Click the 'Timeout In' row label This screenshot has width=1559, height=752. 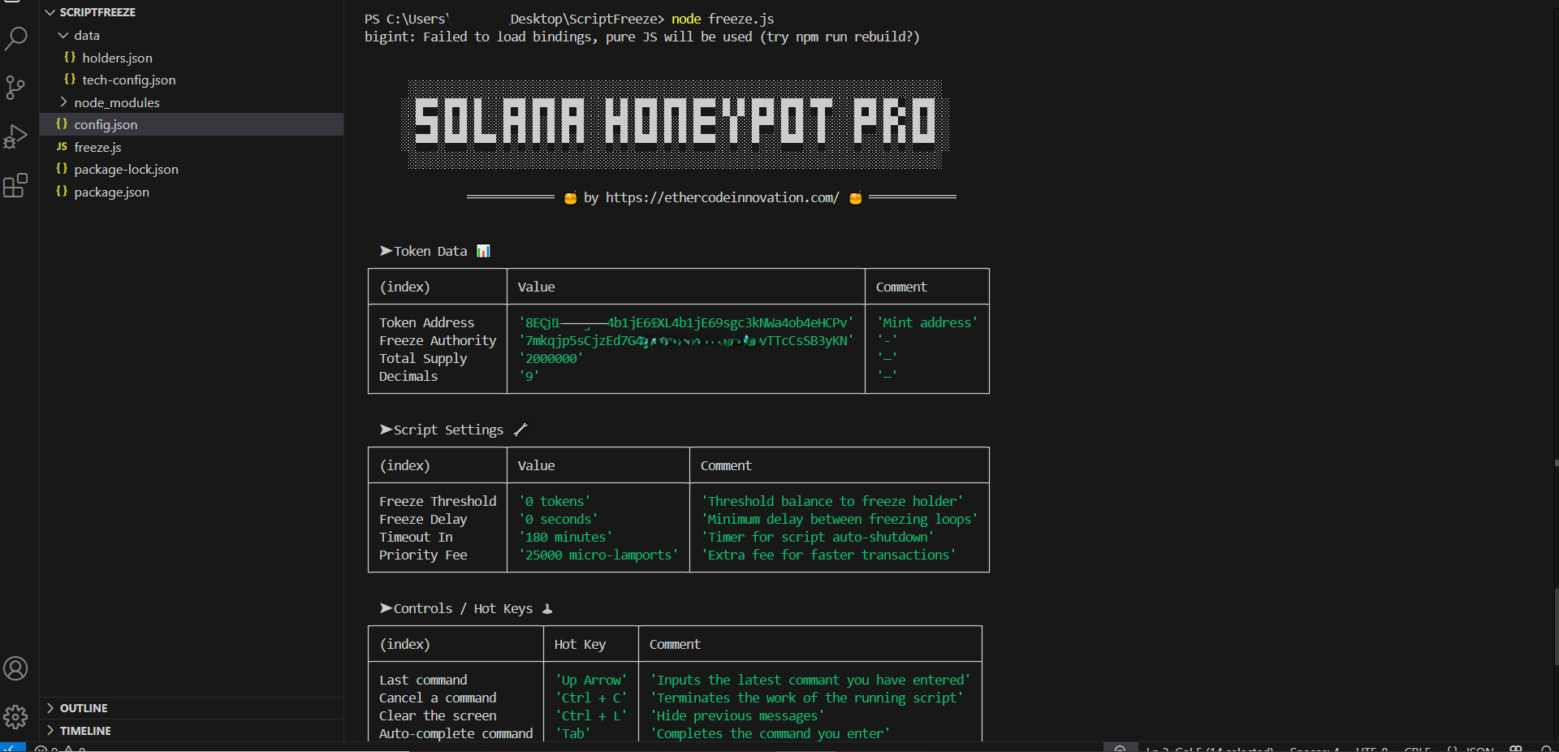click(x=416, y=537)
